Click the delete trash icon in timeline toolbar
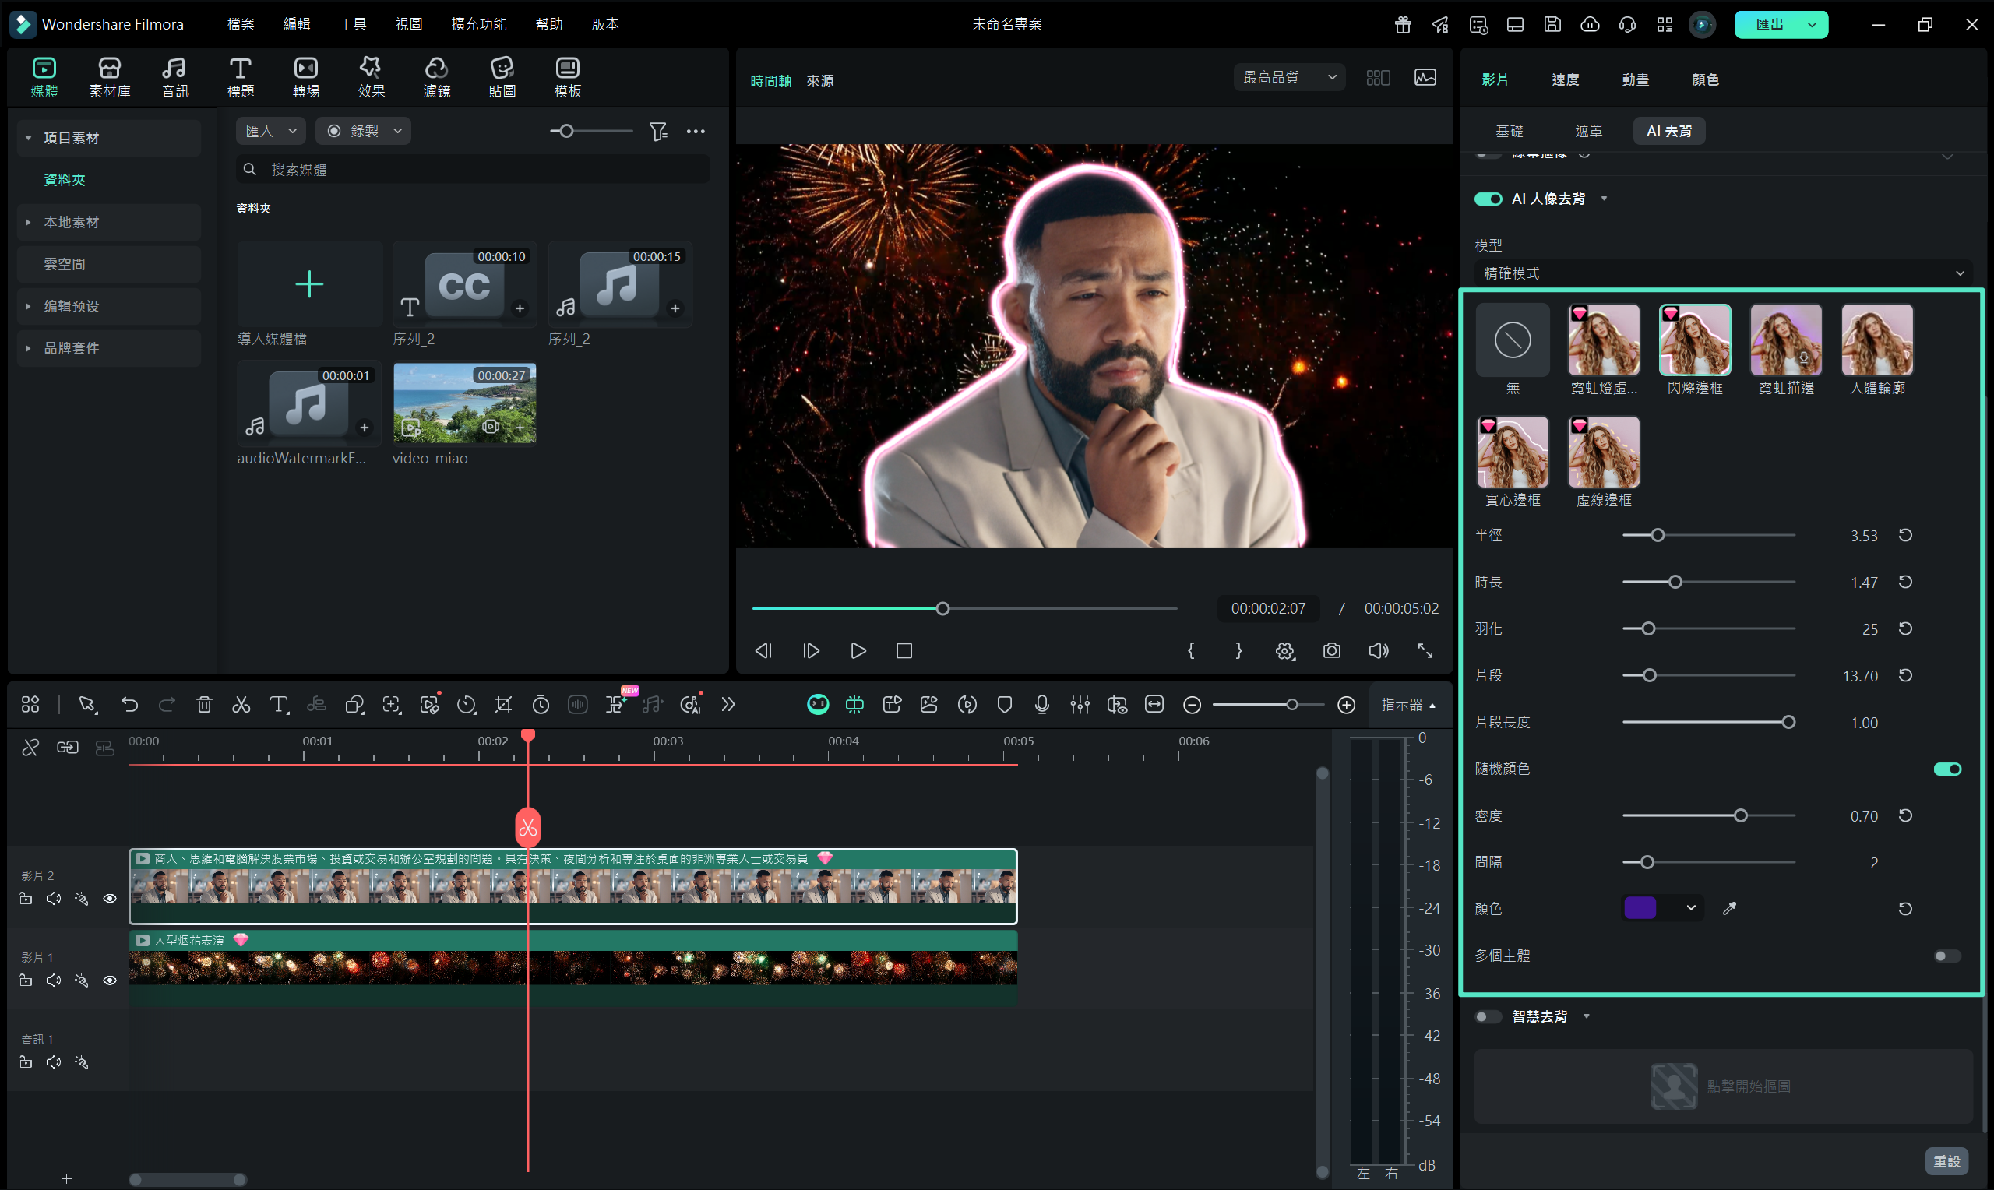1994x1190 pixels. (204, 705)
